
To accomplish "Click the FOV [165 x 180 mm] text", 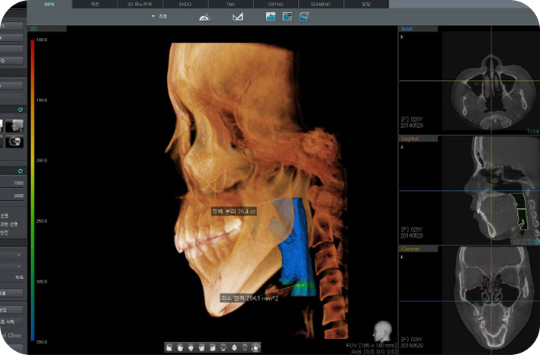I will click(371, 345).
